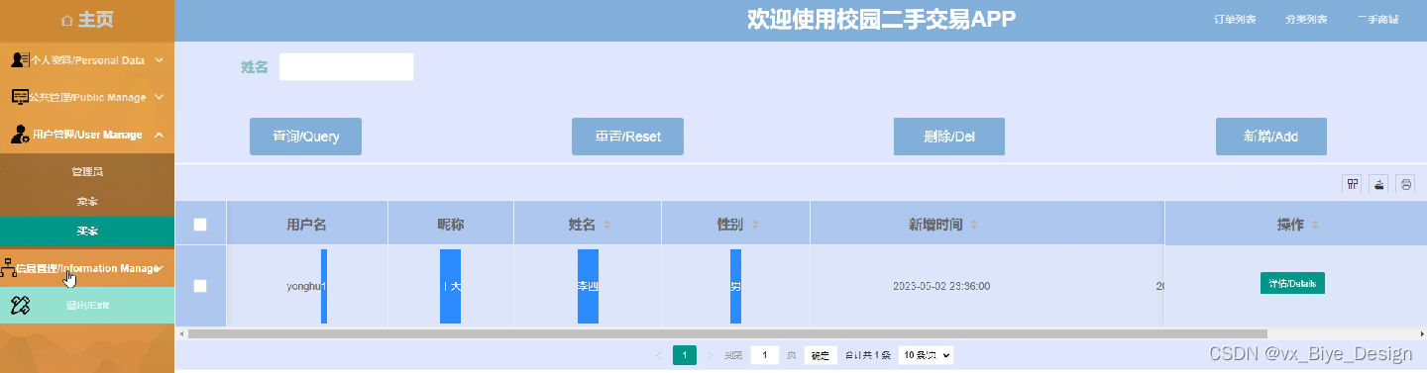Collapse the User Manage menu chevron
The height and width of the screenshot is (373, 1427).
coord(159,135)
